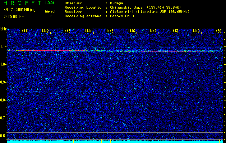Select time marker 1441
The image size is (226, 143).
pos(23,31)
